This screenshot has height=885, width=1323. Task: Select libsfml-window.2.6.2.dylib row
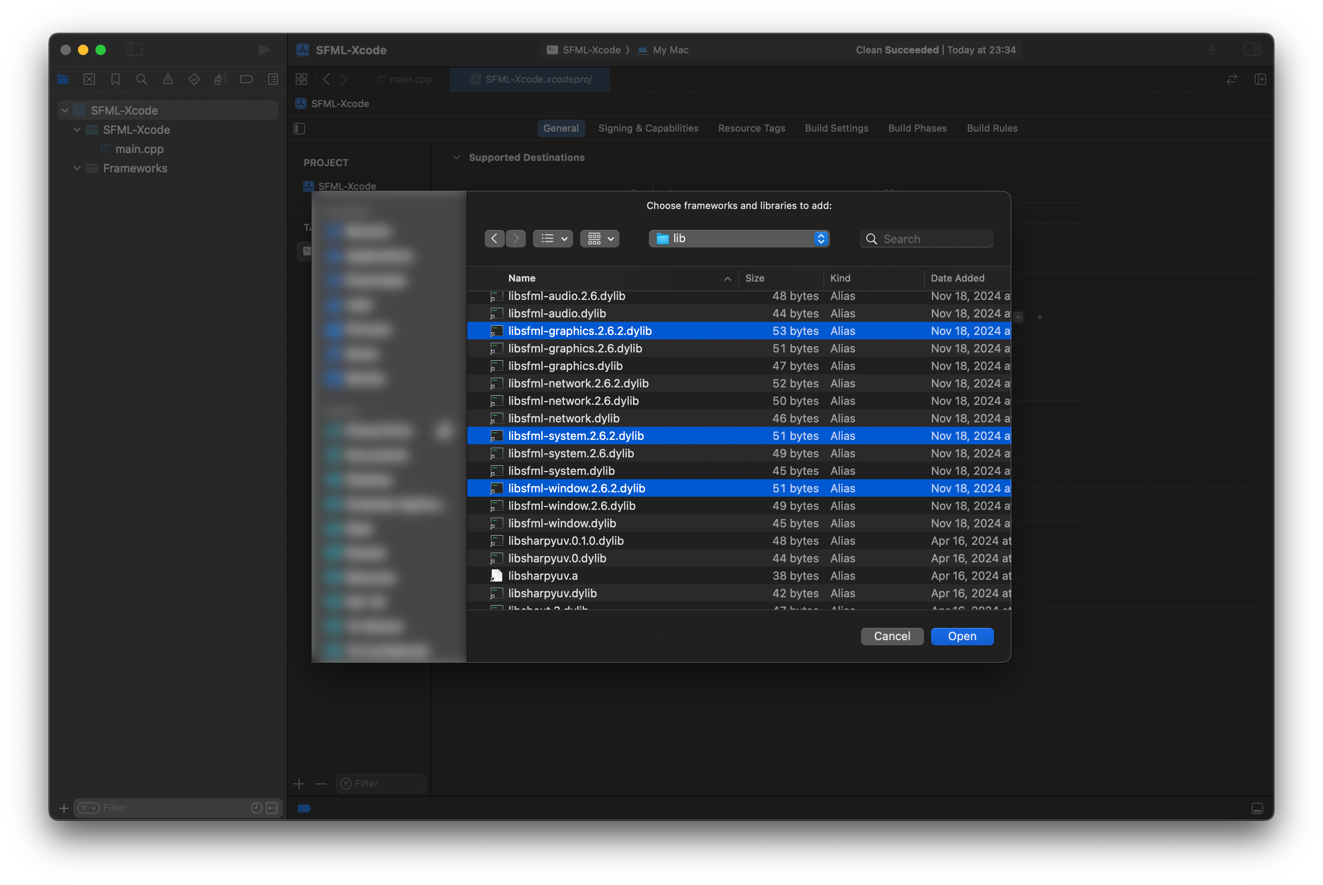tap(738, 488)
